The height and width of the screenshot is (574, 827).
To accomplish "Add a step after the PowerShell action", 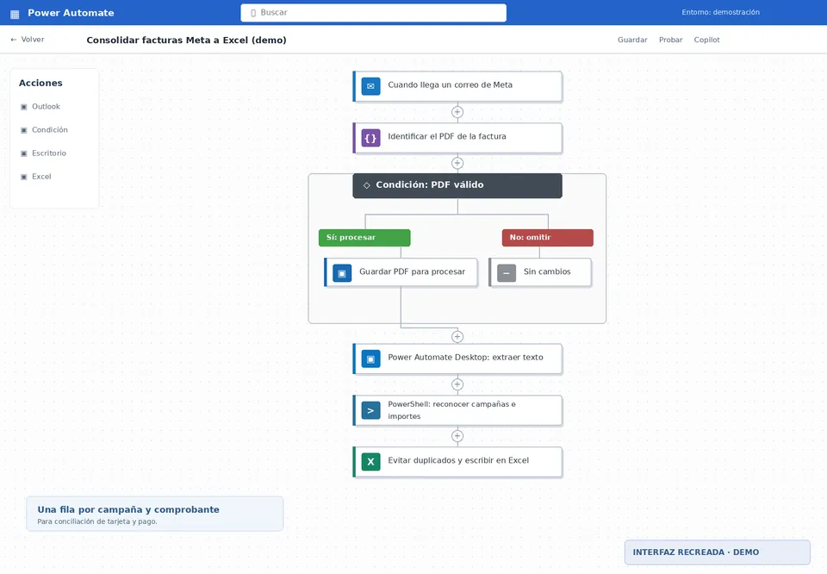I will 457,436.
